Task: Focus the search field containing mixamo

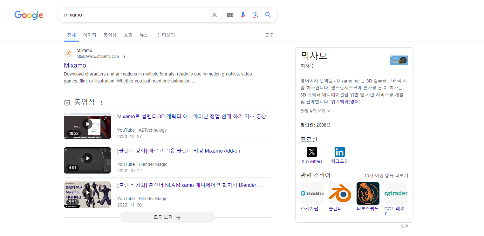Action: tap(137, 15)
